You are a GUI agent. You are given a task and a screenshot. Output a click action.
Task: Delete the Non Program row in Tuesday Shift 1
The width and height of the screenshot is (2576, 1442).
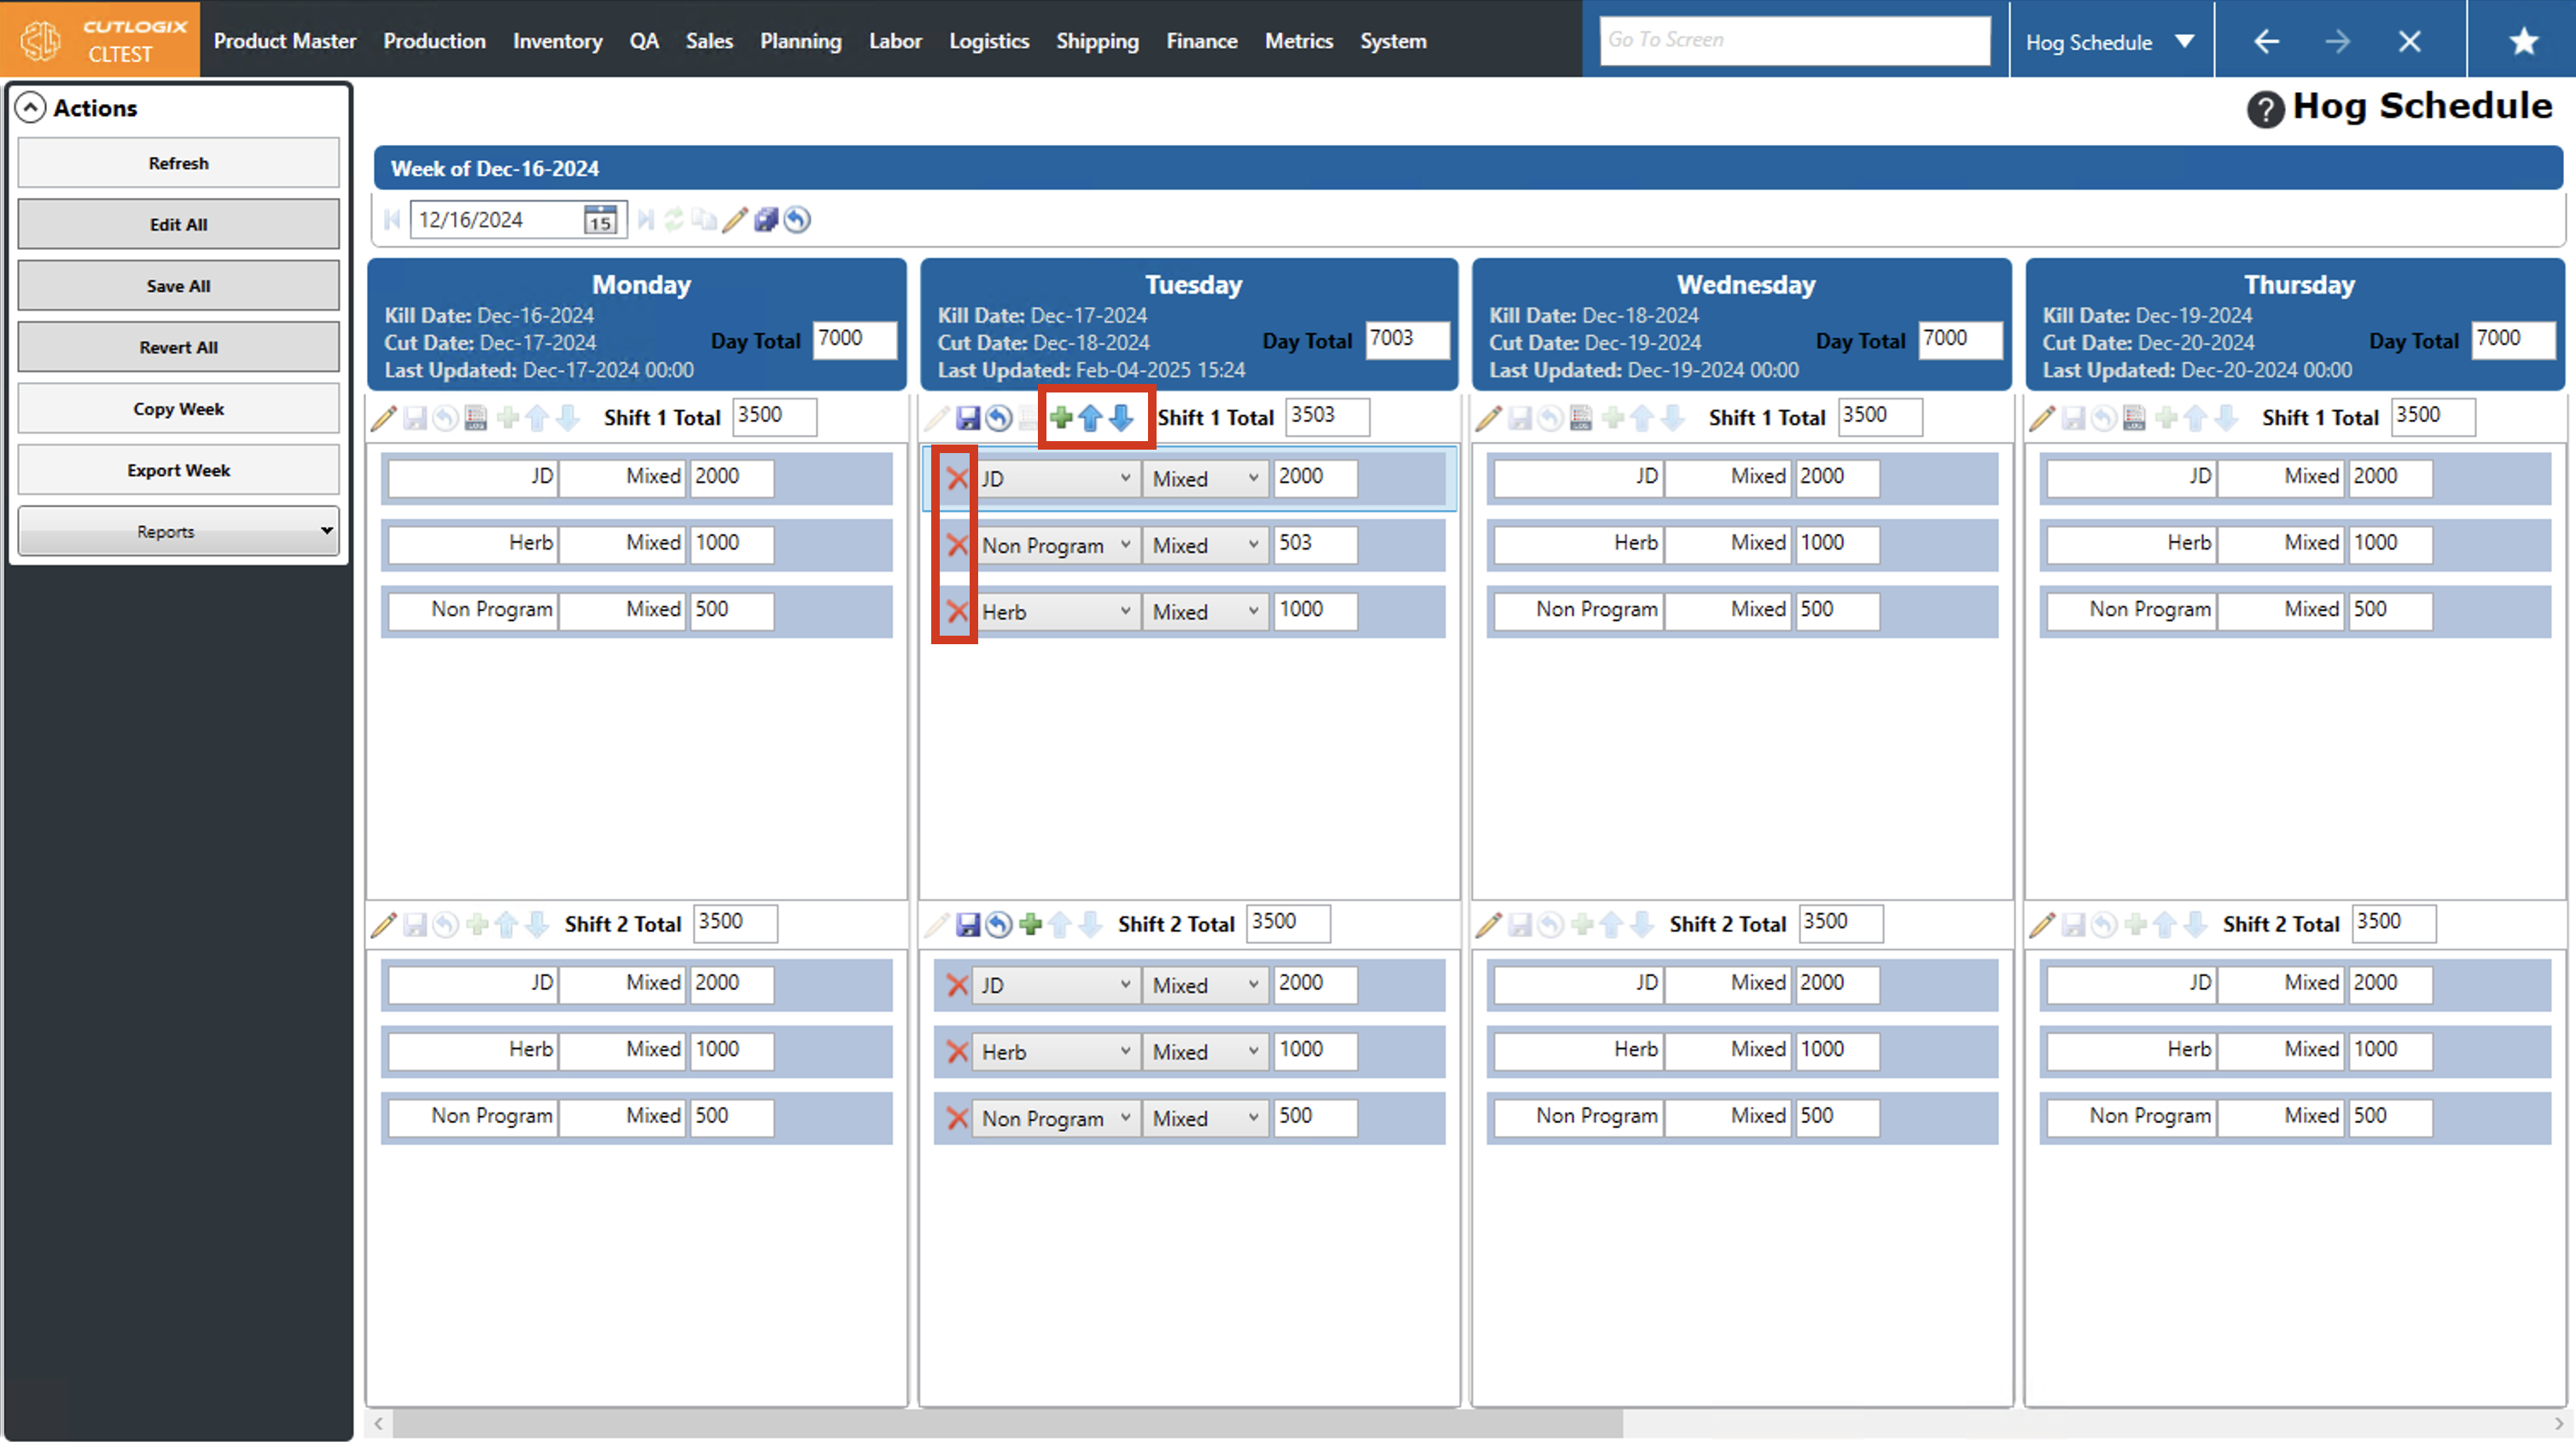957,545
